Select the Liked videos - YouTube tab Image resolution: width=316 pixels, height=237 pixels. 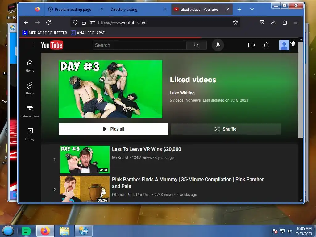click(x=199, y=10)
